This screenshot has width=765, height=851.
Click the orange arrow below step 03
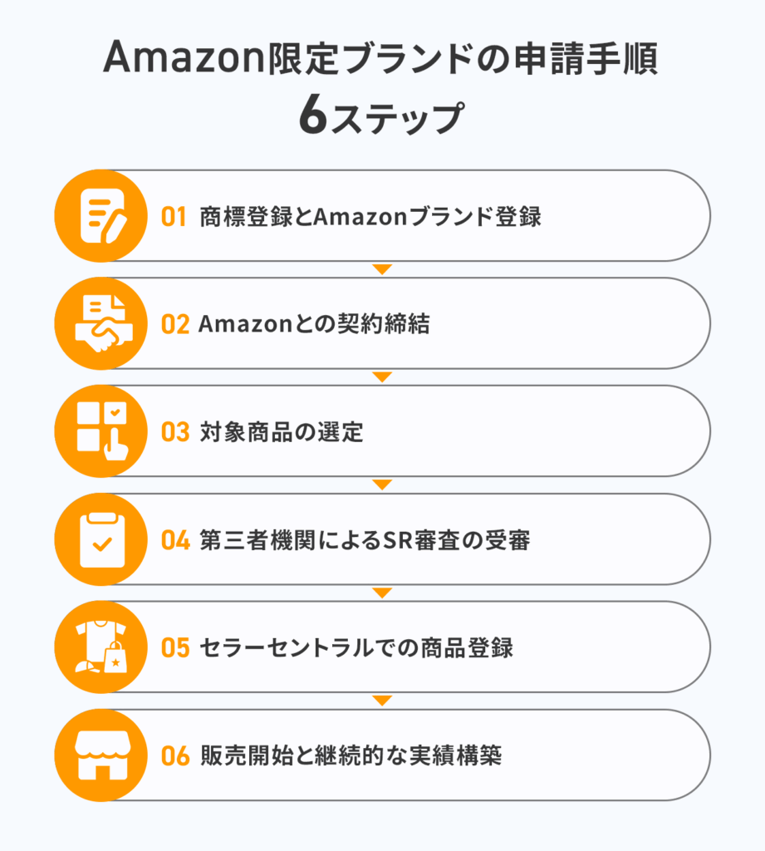click(382, 485)
